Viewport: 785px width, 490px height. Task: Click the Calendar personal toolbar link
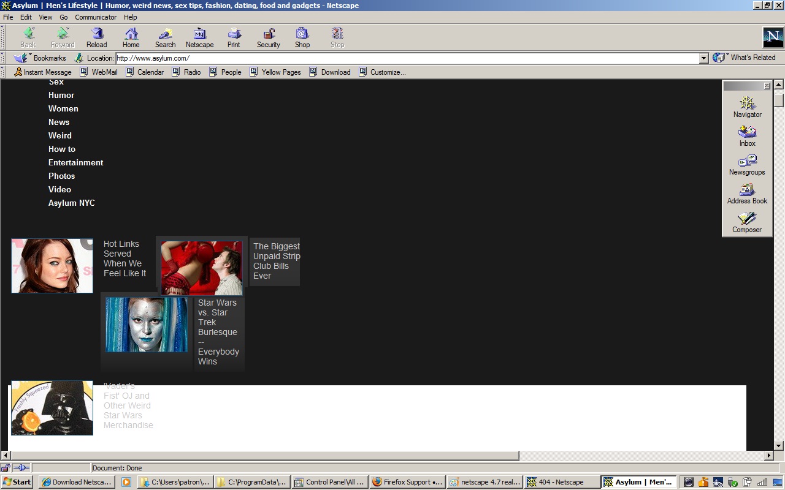(x=145, y=72)
